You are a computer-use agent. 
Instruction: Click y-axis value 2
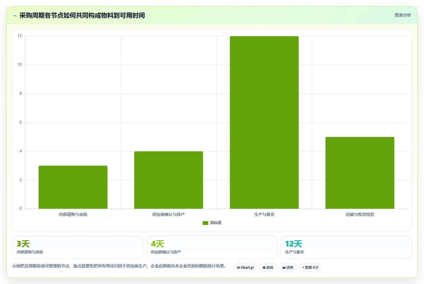[x=21, y=180]
